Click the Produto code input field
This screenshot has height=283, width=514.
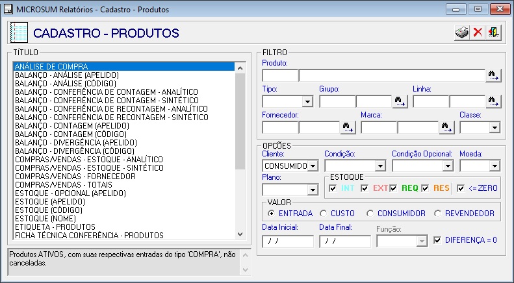point(280,76)
